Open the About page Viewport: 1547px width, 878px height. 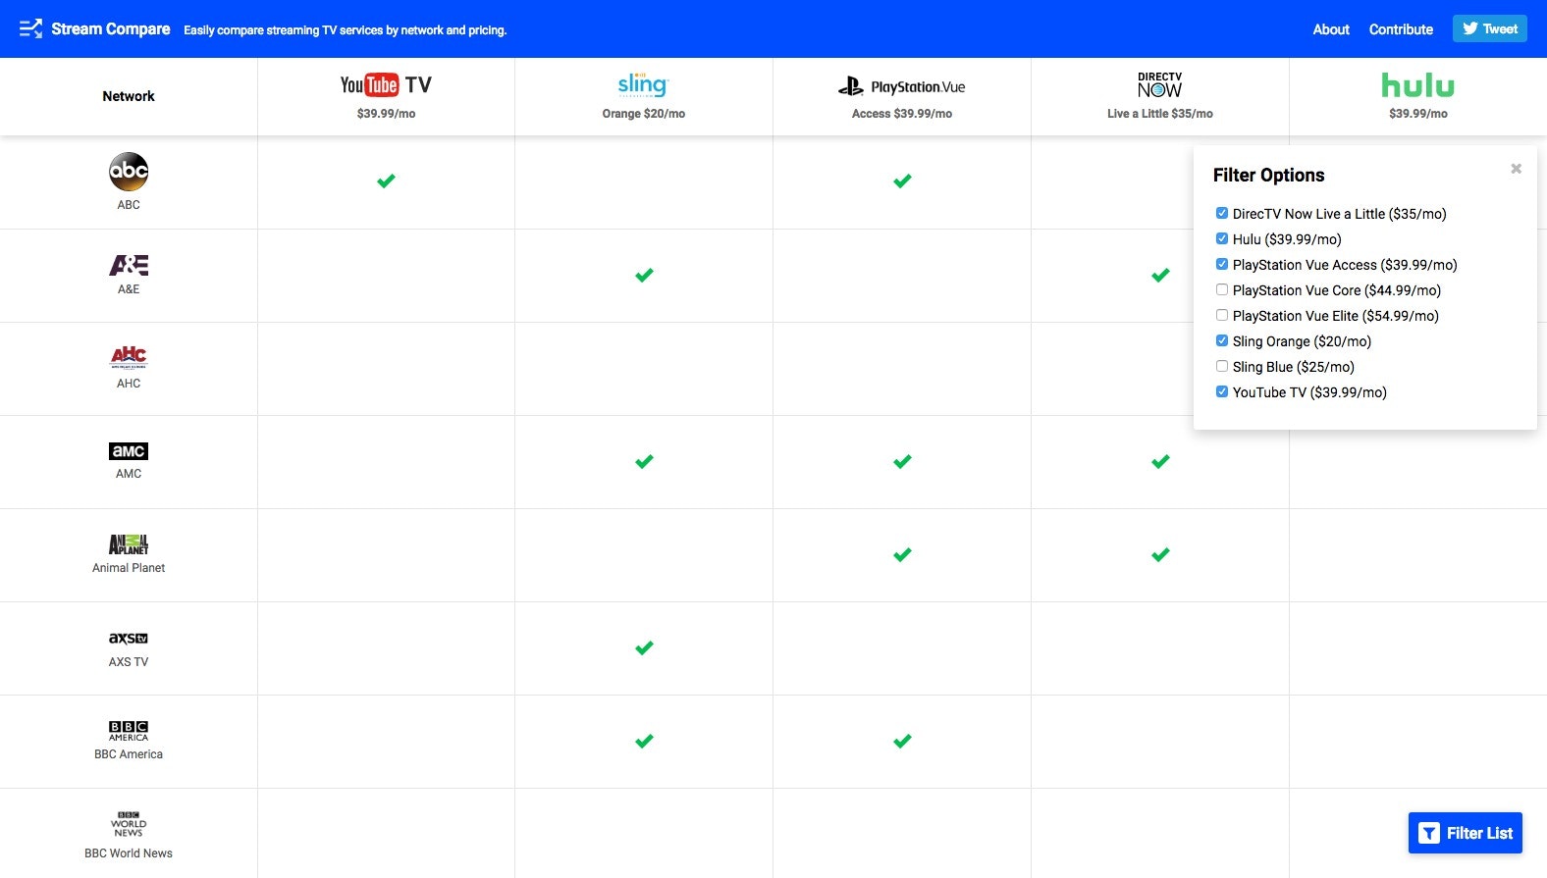pos(1331,29)
